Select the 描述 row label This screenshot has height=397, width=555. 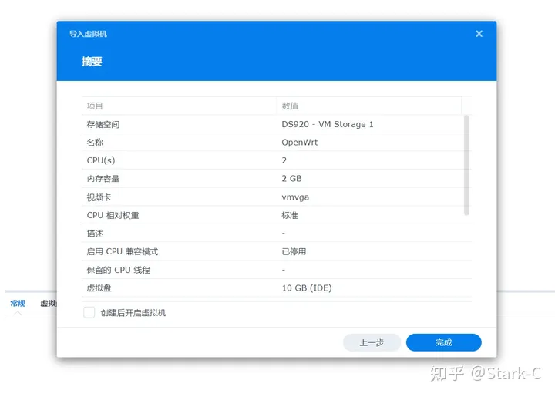[x=95, y=234]
